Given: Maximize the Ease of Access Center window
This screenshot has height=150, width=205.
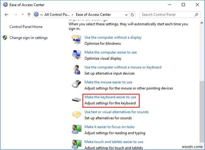Looking at the screenshot, I should (183, 5).
